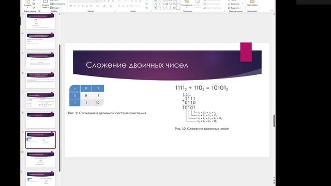
Task: Click the copy icon in clipboard group
Action: tap(34, 4)
